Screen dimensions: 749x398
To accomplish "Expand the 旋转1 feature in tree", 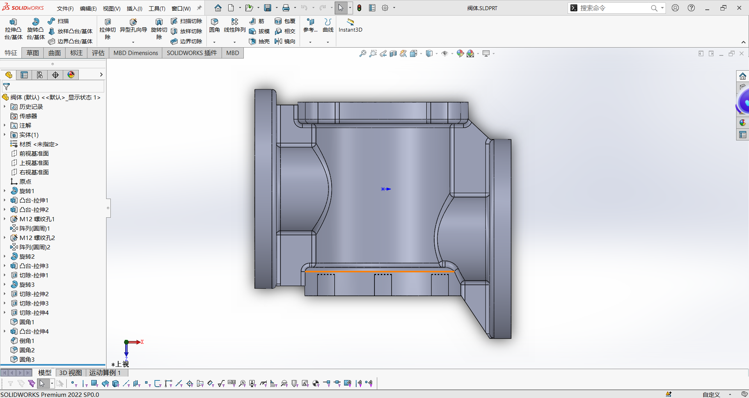I will click(x=5, y=191).
